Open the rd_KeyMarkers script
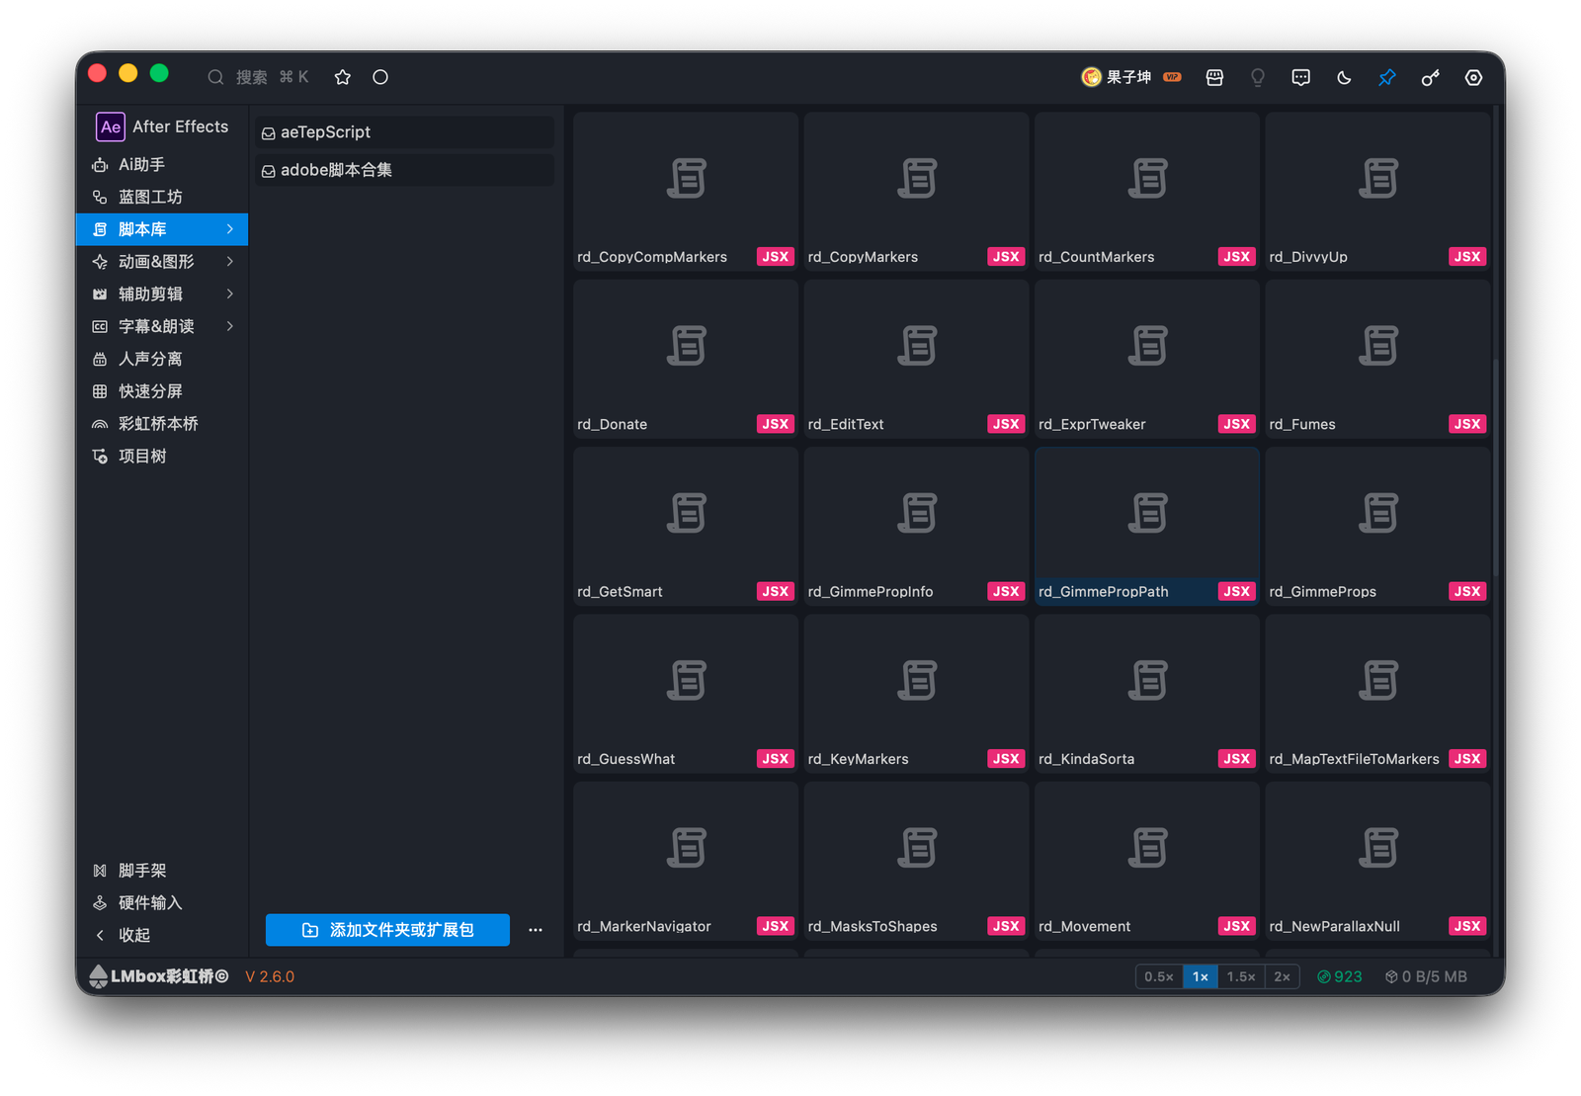The image size is (1581, 1096). (916, 694)
